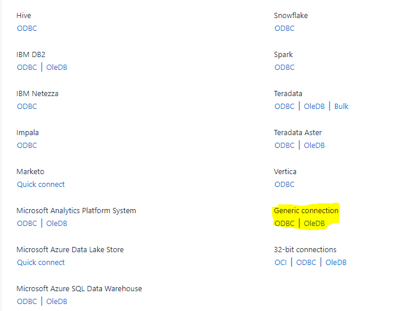Select highlighted Generic connection OleDB link

click(x=314, y=223)
